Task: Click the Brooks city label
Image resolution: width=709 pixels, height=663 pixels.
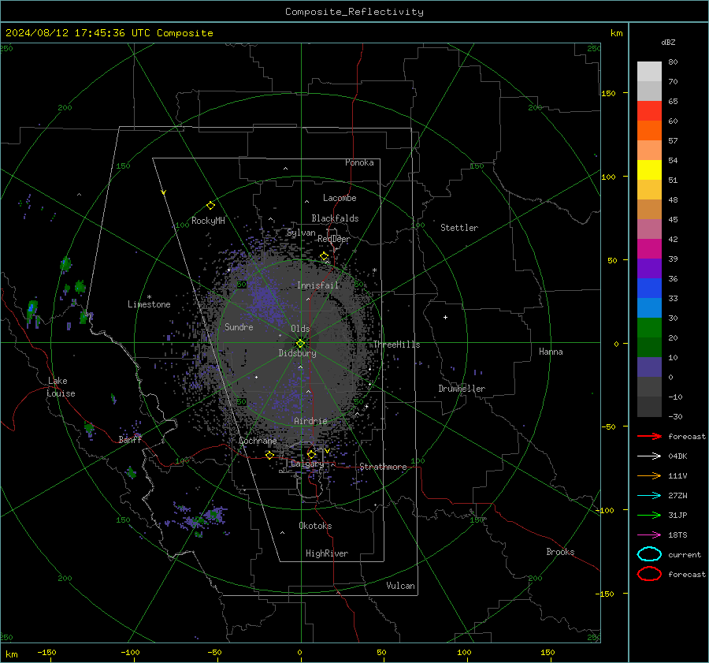Action: coord(560,552)
